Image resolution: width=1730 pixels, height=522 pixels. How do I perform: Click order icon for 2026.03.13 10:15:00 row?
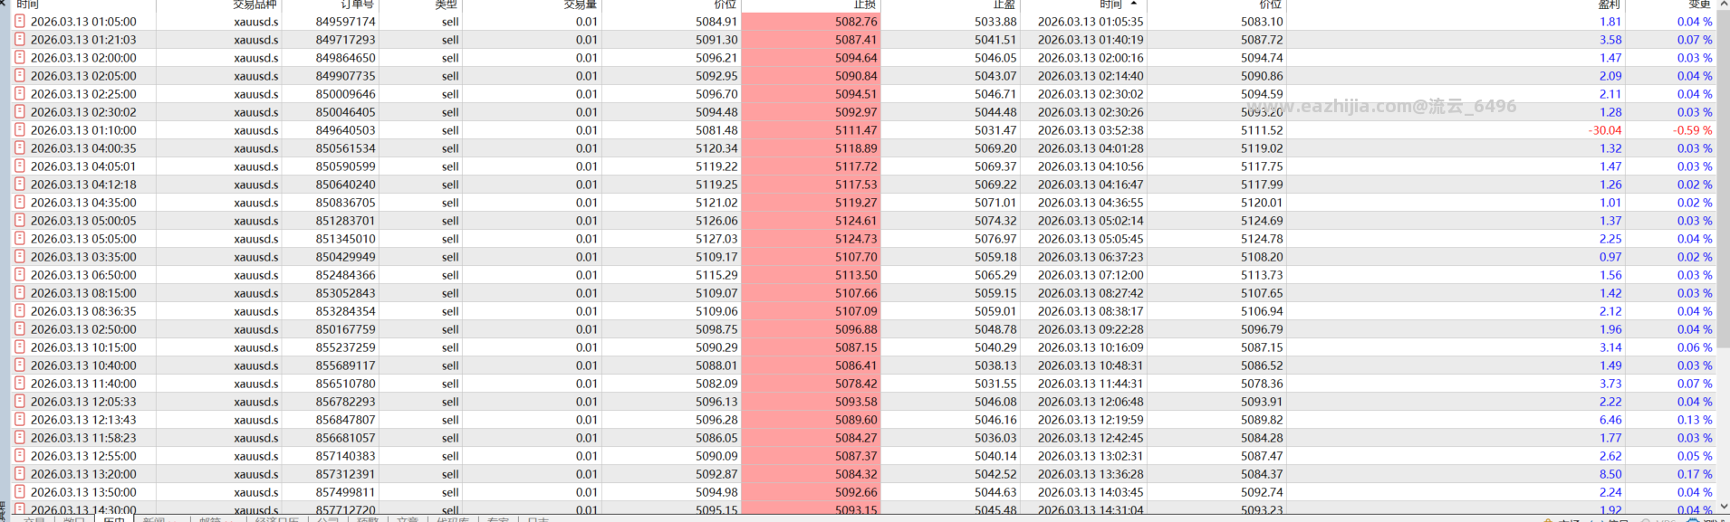[20, 346]
